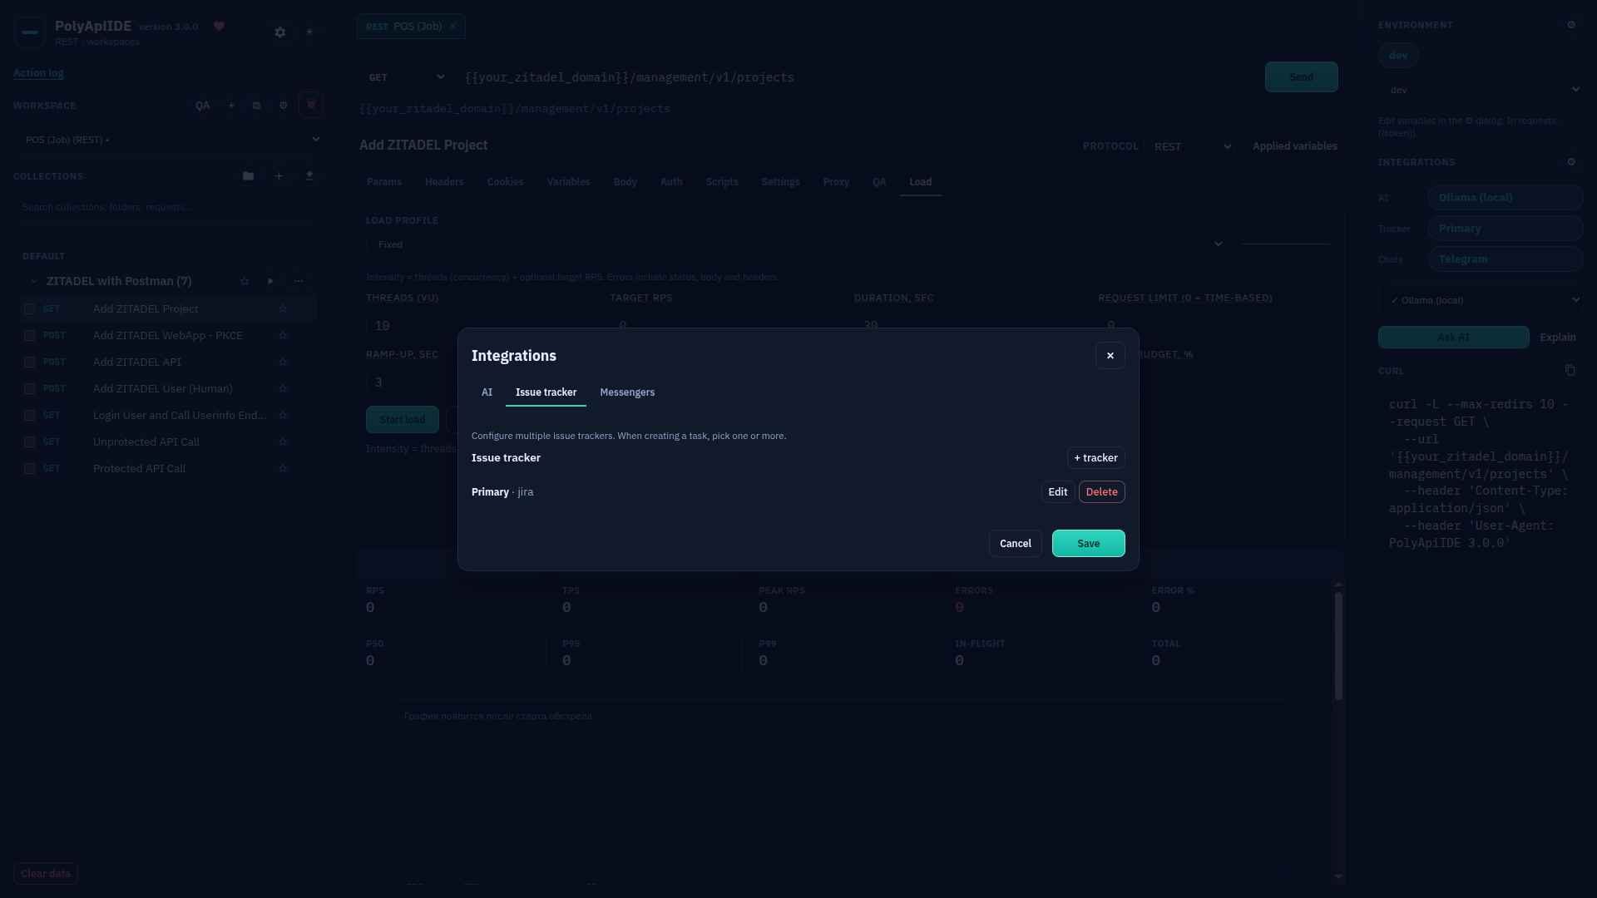Duplicate workspace with copy icon
The image size is (1597, 898).
(256, 106)
